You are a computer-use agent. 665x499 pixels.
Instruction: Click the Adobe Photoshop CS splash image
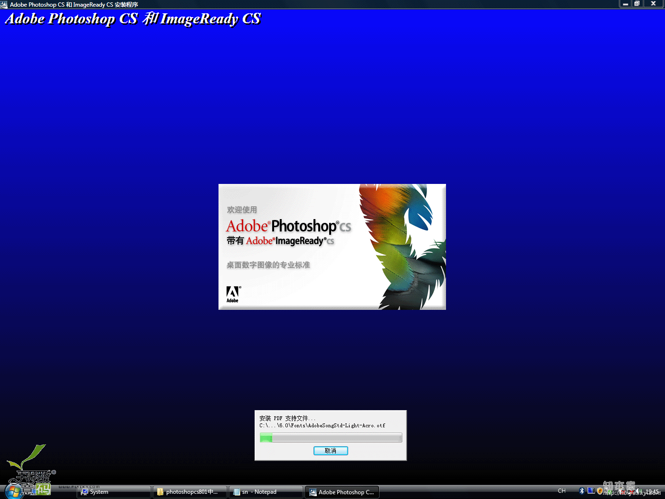click(x=332, y=247)
